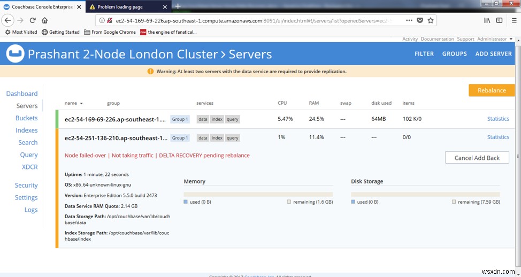521x277 pixels.
Task: Open the engine of fanatical bookmark
Action: 168,32
